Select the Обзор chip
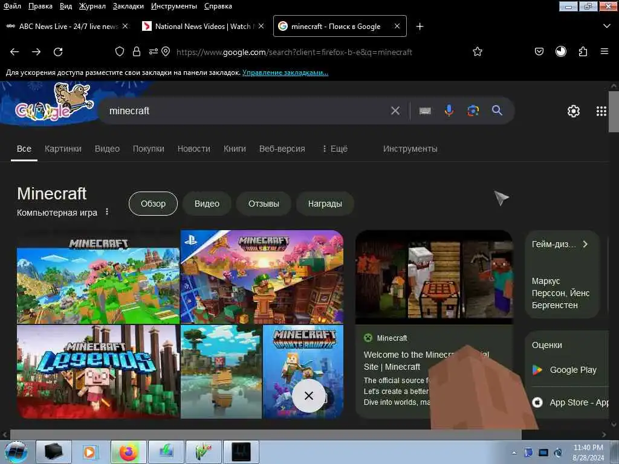Image resolution: width=619 pixels, height=464 pixels. 153,204
